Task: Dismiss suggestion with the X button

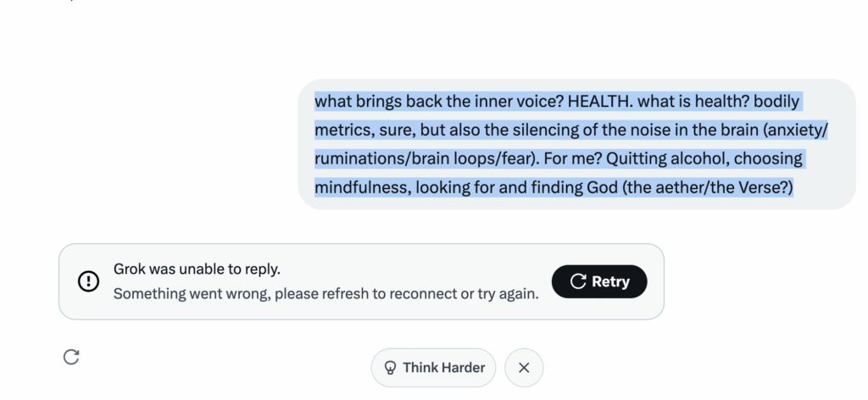Action: [x=524, y=368]
